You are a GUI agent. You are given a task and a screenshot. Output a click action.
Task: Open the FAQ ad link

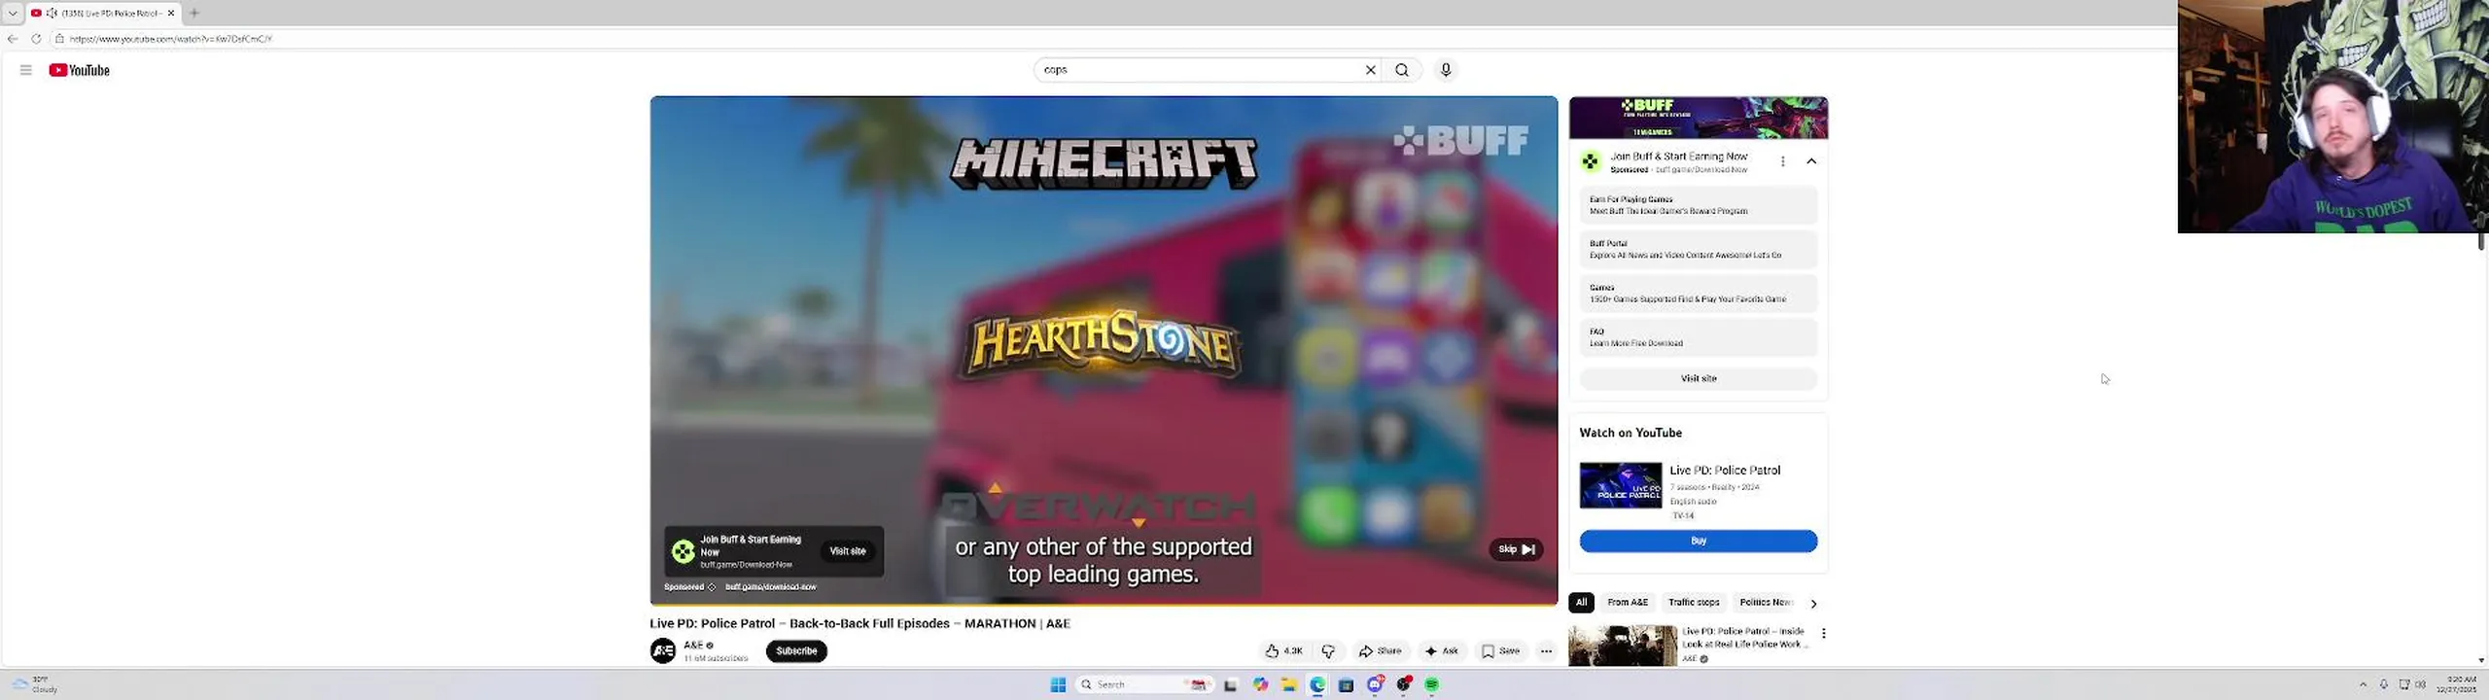1699,337
